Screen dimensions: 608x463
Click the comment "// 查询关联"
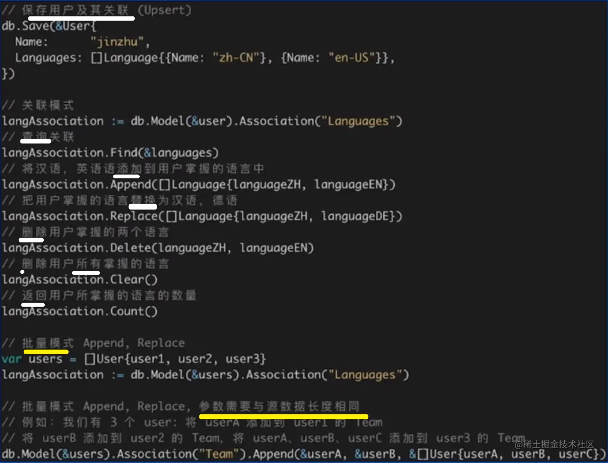[x=38, y=137]
